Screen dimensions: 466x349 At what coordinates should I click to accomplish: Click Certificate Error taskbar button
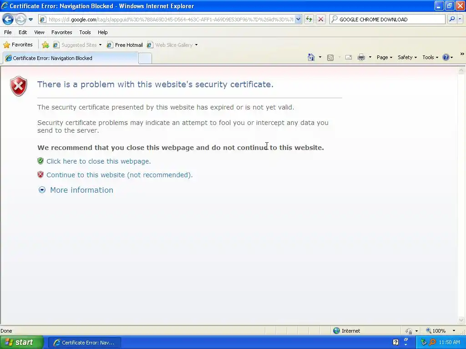(x=84, y=343)
